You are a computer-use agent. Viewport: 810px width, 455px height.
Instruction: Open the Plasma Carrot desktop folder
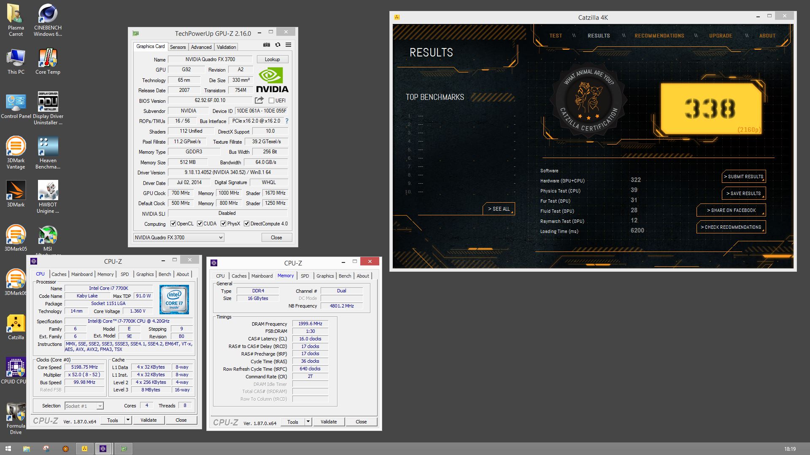(16, 20)
